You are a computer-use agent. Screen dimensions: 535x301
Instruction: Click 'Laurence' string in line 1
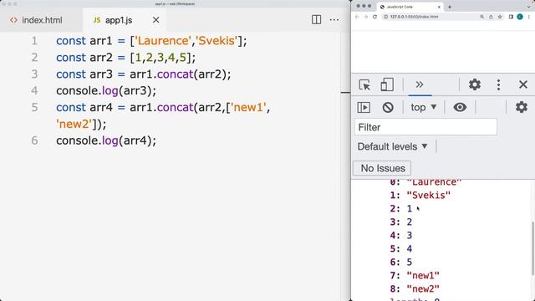click(163, 41)
